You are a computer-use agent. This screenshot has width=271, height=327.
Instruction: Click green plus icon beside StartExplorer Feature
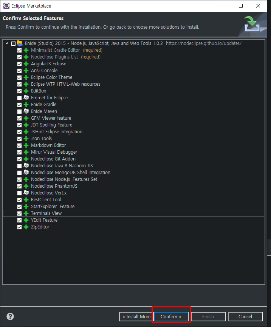[26, 207]
